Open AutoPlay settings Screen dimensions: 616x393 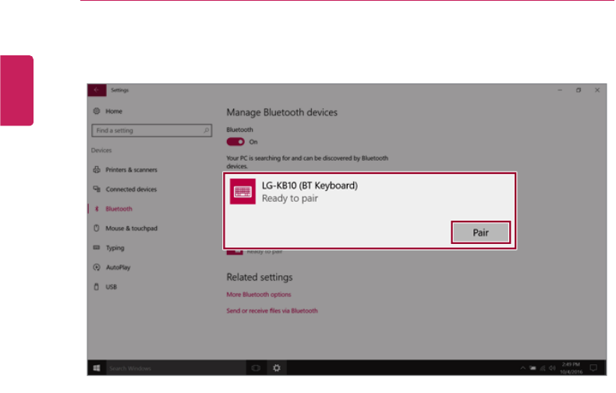click(x=118, y=267)
